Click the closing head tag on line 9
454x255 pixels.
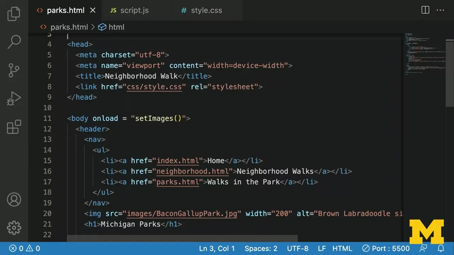pyautogui.click(x=82, y=97)
